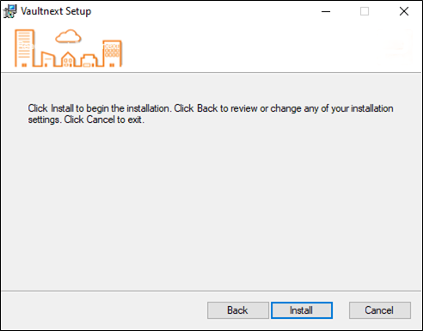
Task: Cancel the Vaultnext setup
Action: pos(380,310)
